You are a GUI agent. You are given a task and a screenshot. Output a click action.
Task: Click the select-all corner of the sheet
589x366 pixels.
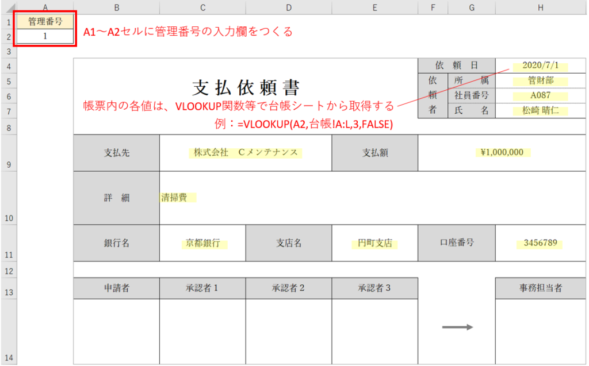coord(9,7)
